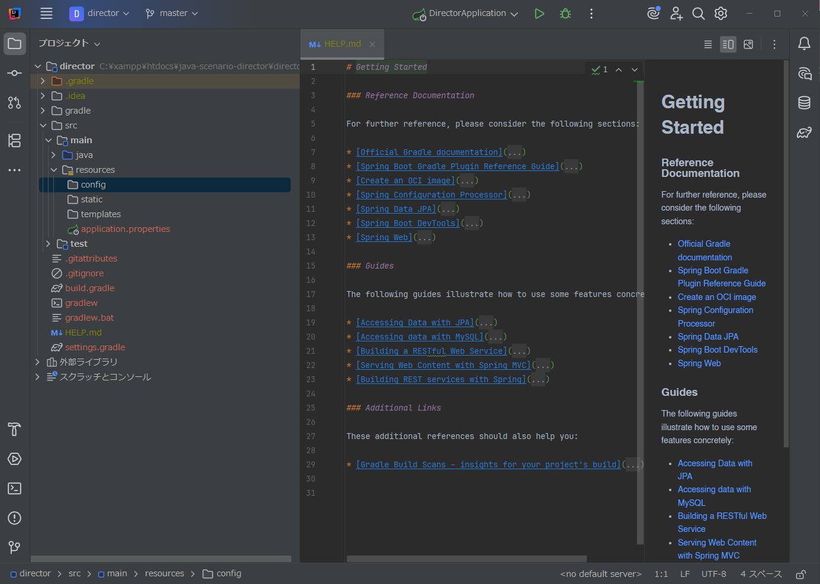Image resolution: width=820 pixels, height=584 pixels.
Task: Open the Database tool window
Action: click(804, 102)
